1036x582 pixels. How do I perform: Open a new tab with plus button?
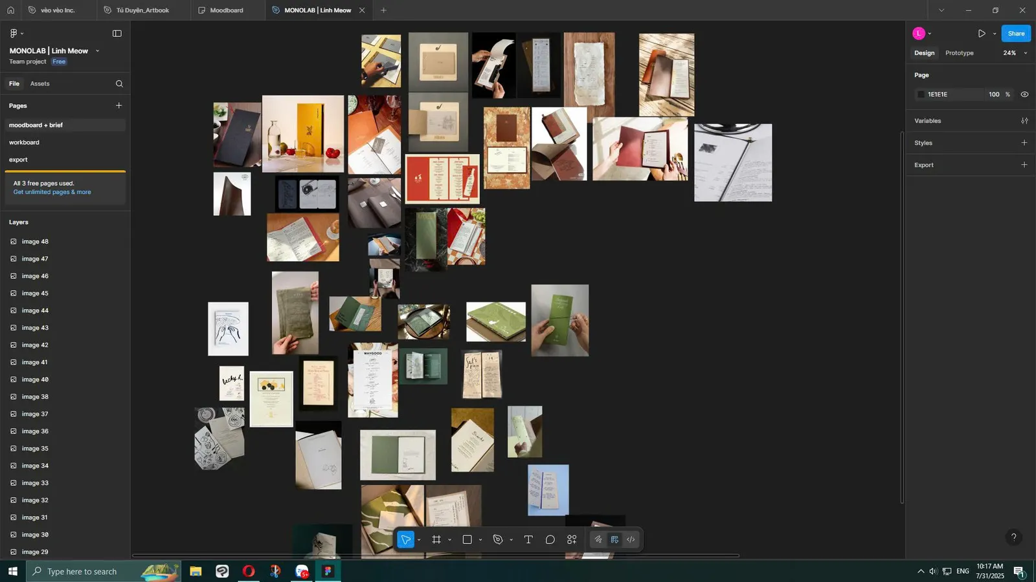(x=383, y=10)
